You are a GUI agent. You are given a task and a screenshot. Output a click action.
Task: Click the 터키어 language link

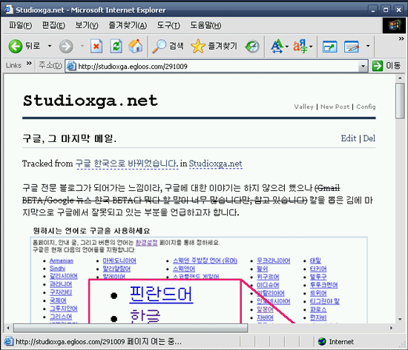point(318,269)
